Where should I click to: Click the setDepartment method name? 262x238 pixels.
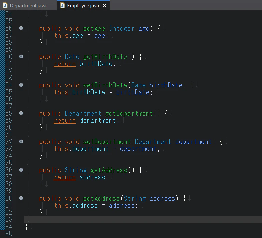[x=107, y=142]
